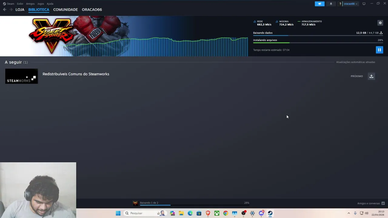The image size is (388, 218).
Task: Click the Baixando dados progress bar
Action: click(318, 36)
